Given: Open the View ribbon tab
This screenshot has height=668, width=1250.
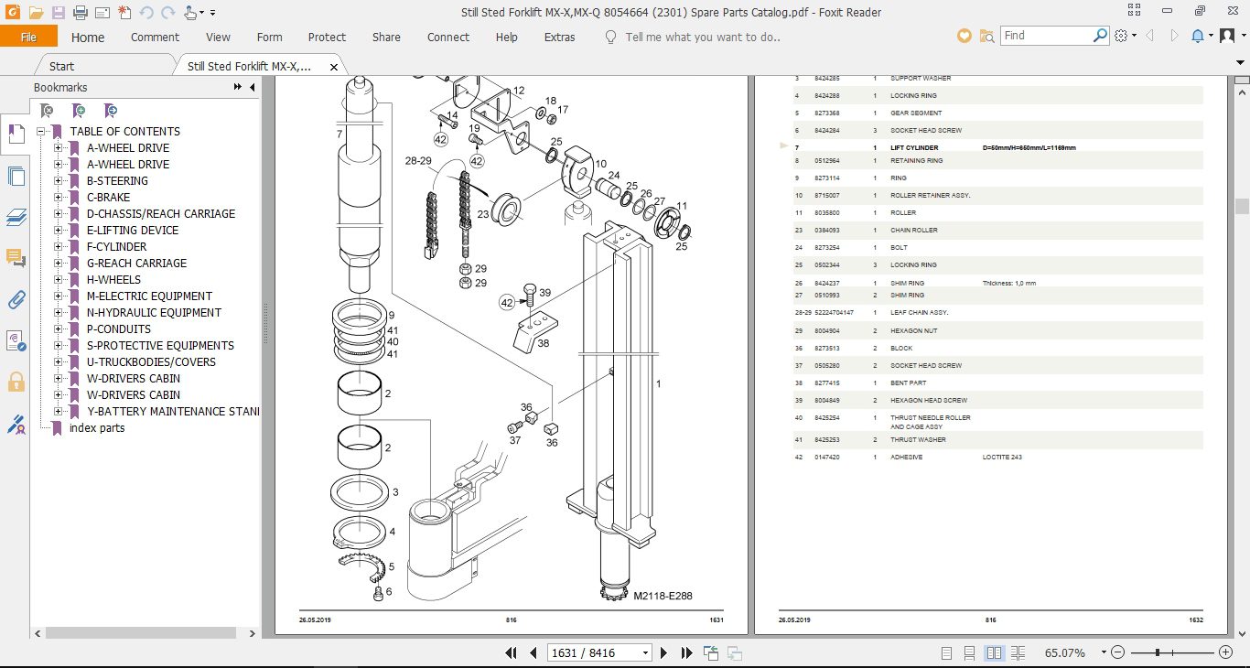Looking at the screenshot, I should click(x=218, y=38).
